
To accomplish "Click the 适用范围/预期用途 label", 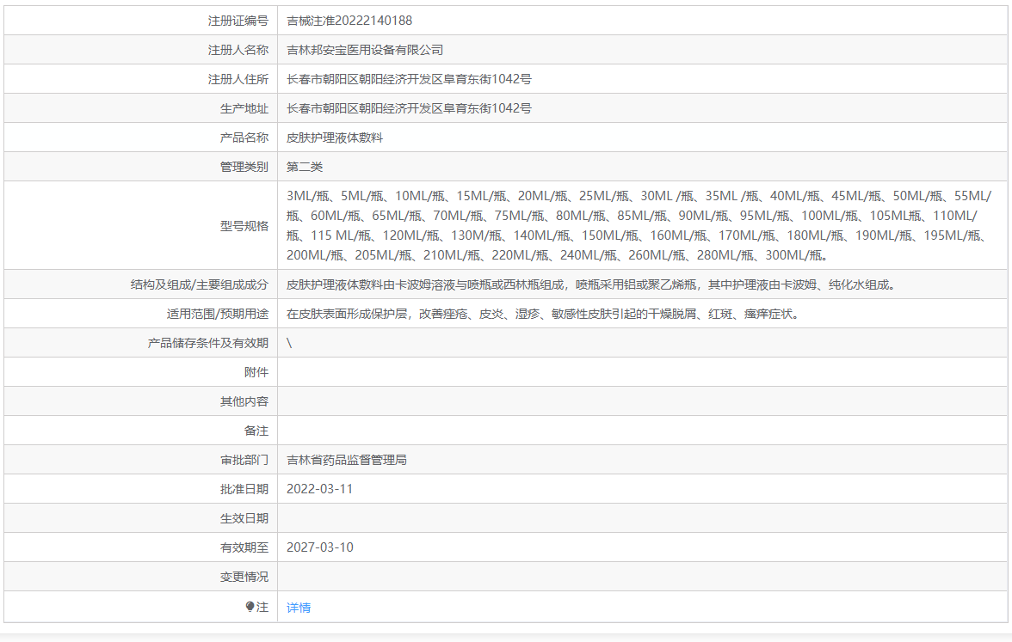I will pyautogui.click(x=218, y=314).
